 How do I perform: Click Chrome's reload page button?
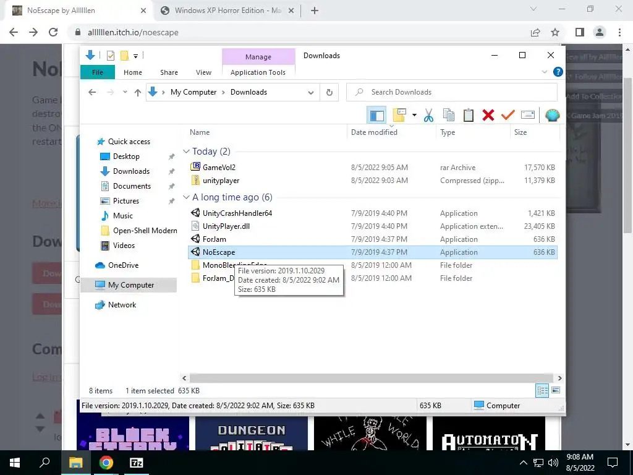[53, 32]
